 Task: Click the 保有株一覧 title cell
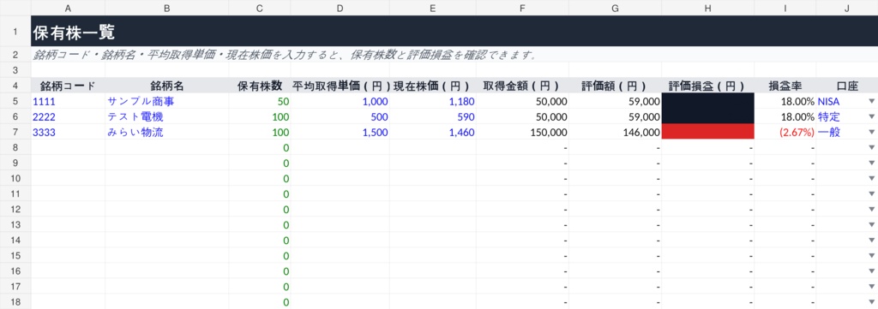point(454,32)
